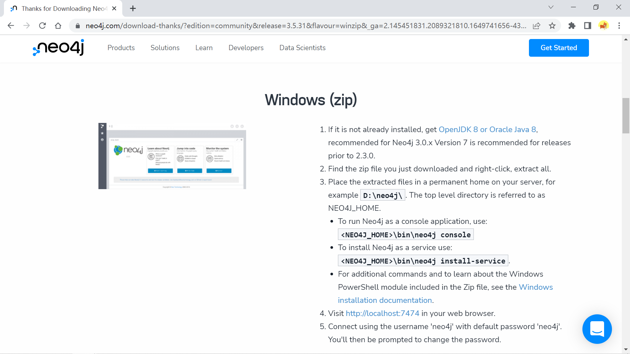Click the Neo4j browser screenshot thumbnail
Image resolution: width=630 pixels, height=354 pixels.
[x=172, y=156]
